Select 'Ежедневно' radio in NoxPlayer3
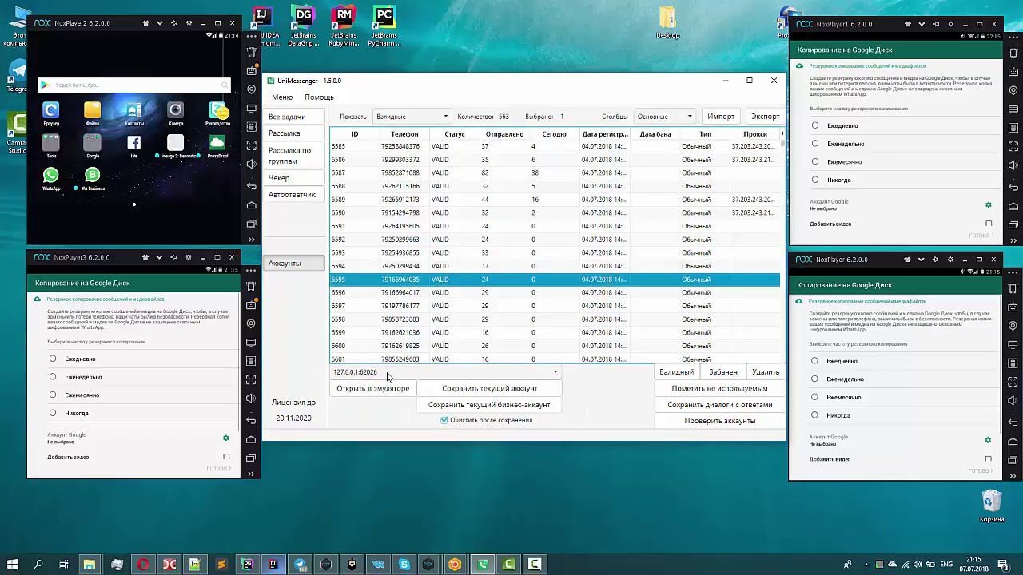Viewport: 1023px width, 575px height. click(x=53, y=359)
